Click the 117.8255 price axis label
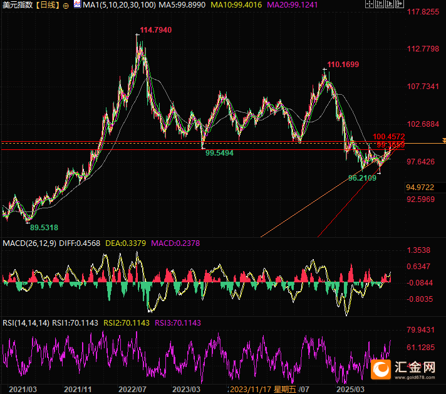 point(423,12)
